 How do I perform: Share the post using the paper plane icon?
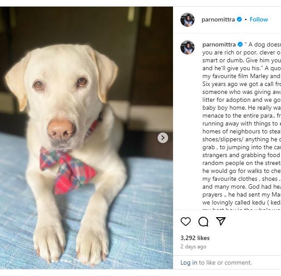click(221, 221)
